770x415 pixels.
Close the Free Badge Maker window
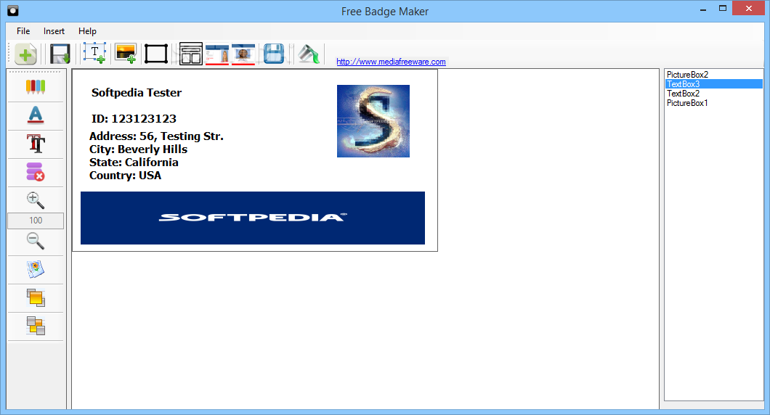[748, 8]
